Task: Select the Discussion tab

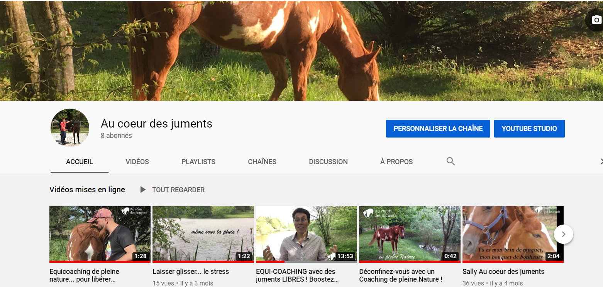Action: pos(328,162)
